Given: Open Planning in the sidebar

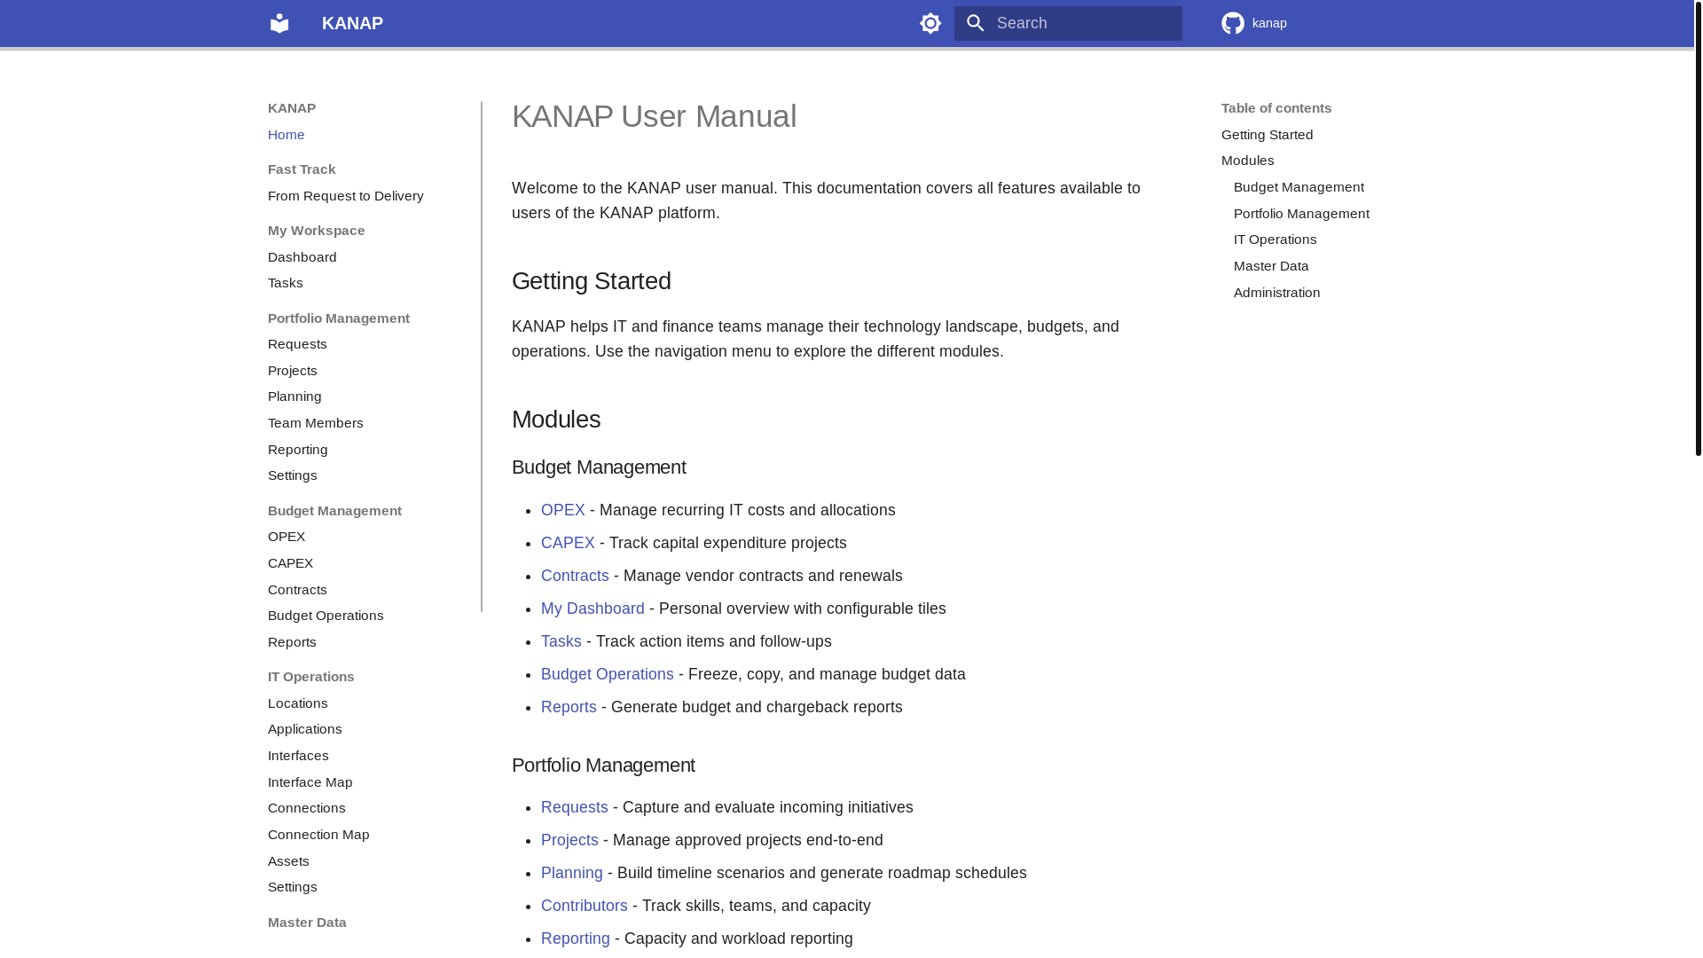Looking at the screenshot, I should 294,397.
